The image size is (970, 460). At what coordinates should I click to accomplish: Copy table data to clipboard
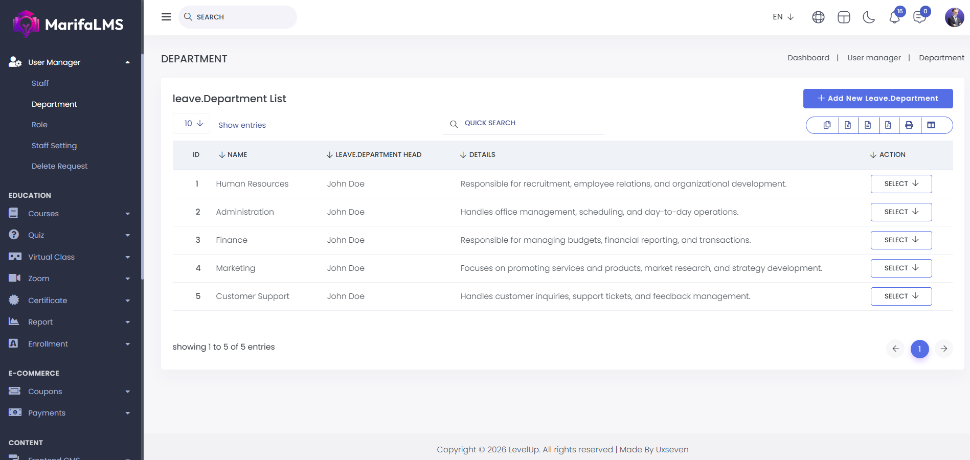[x=827, y=125]
